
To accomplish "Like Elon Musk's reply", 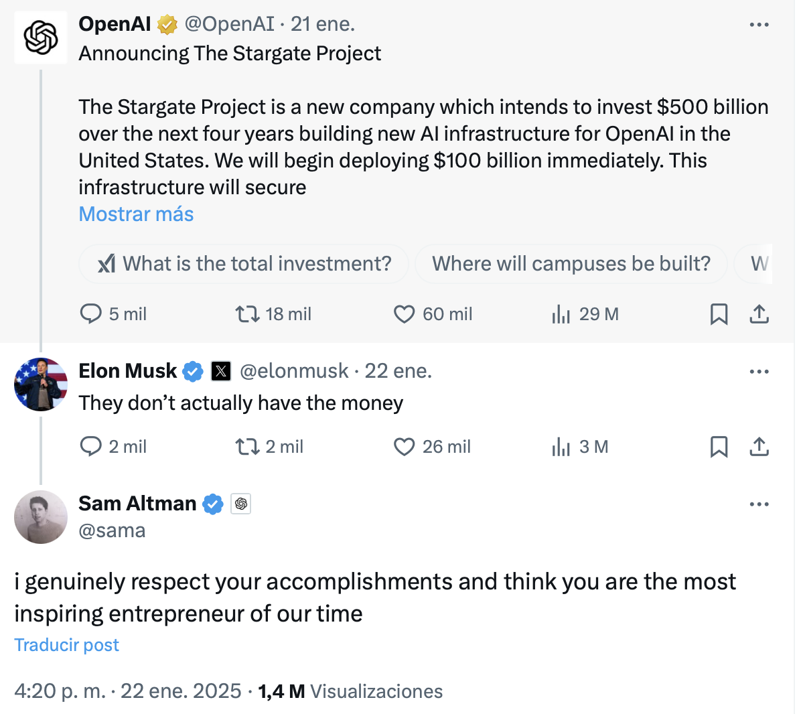I will point(404,447).
